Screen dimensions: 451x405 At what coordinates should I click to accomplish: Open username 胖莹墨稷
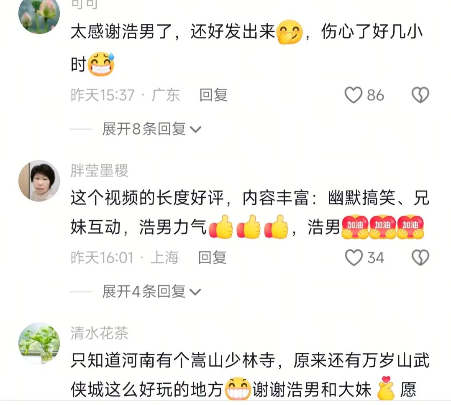point(99,171)
